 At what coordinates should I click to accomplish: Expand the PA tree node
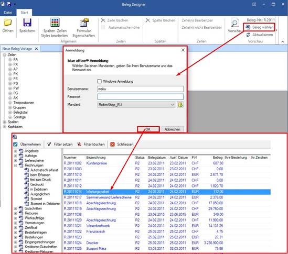[x=10, y=60]
